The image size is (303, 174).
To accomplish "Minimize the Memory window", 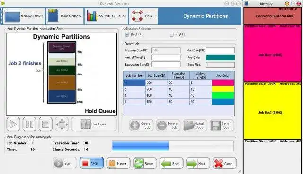I will [287, 4].
